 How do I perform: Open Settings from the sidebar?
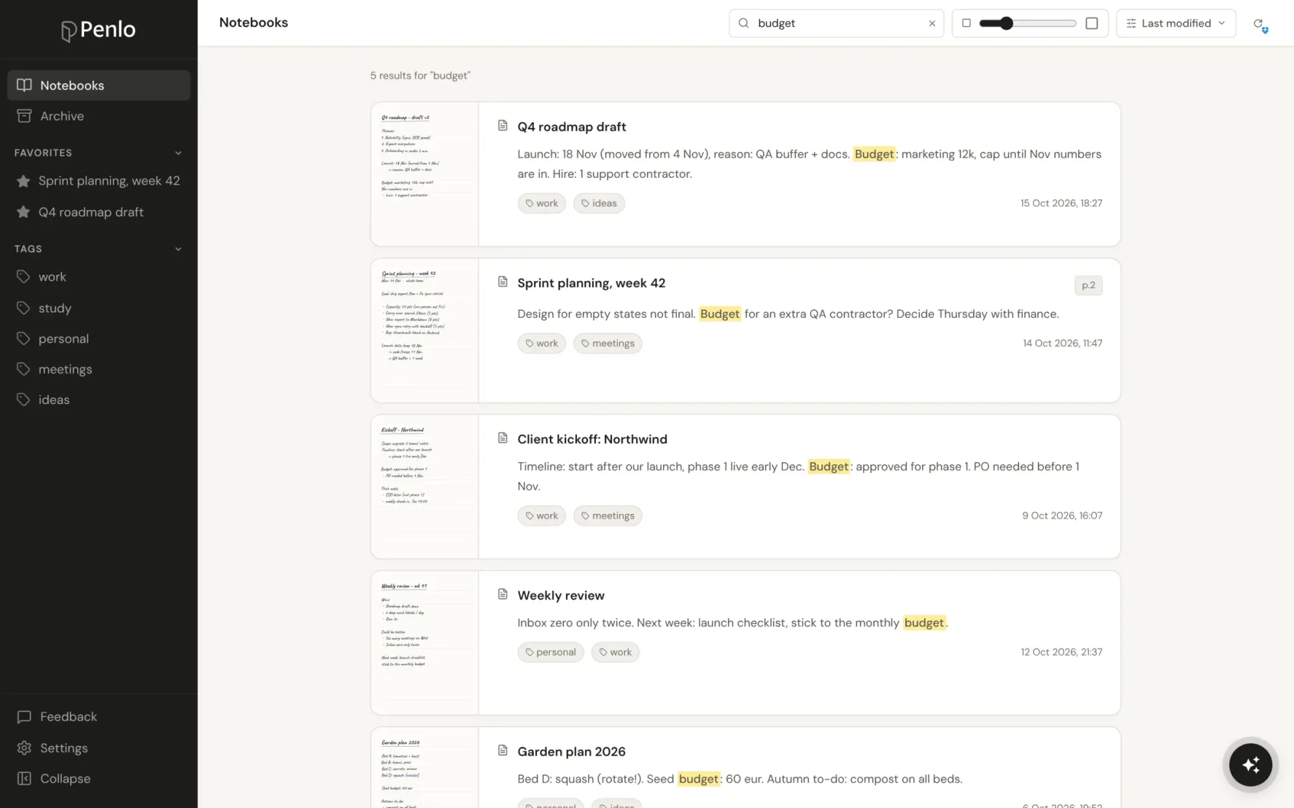[x=52, y=748]
